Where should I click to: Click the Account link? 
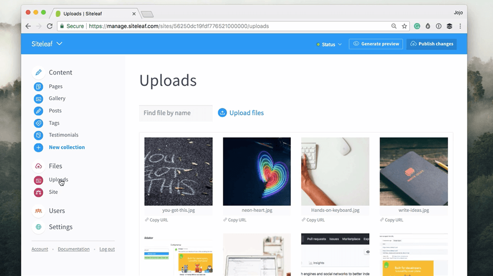(x=39, y=249)
